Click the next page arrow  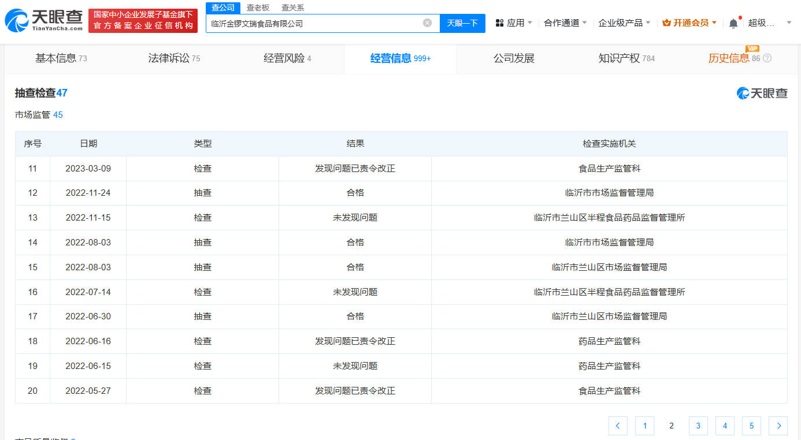[778, 426]
